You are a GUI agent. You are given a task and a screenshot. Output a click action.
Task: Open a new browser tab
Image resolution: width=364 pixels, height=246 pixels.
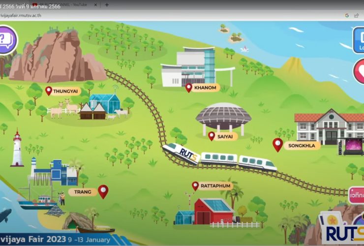pyautogui.click(x=107, y=4)
